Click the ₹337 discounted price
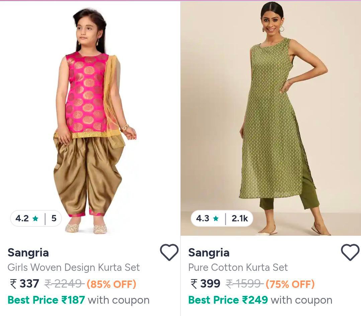 tap(25, 284)
